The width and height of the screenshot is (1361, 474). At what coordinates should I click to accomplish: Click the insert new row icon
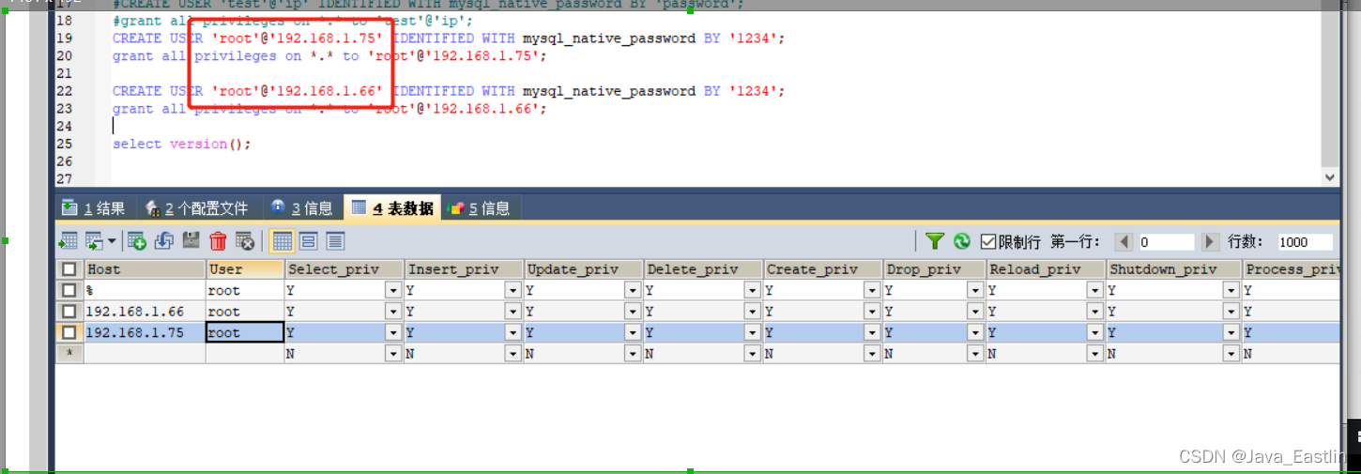137,241
